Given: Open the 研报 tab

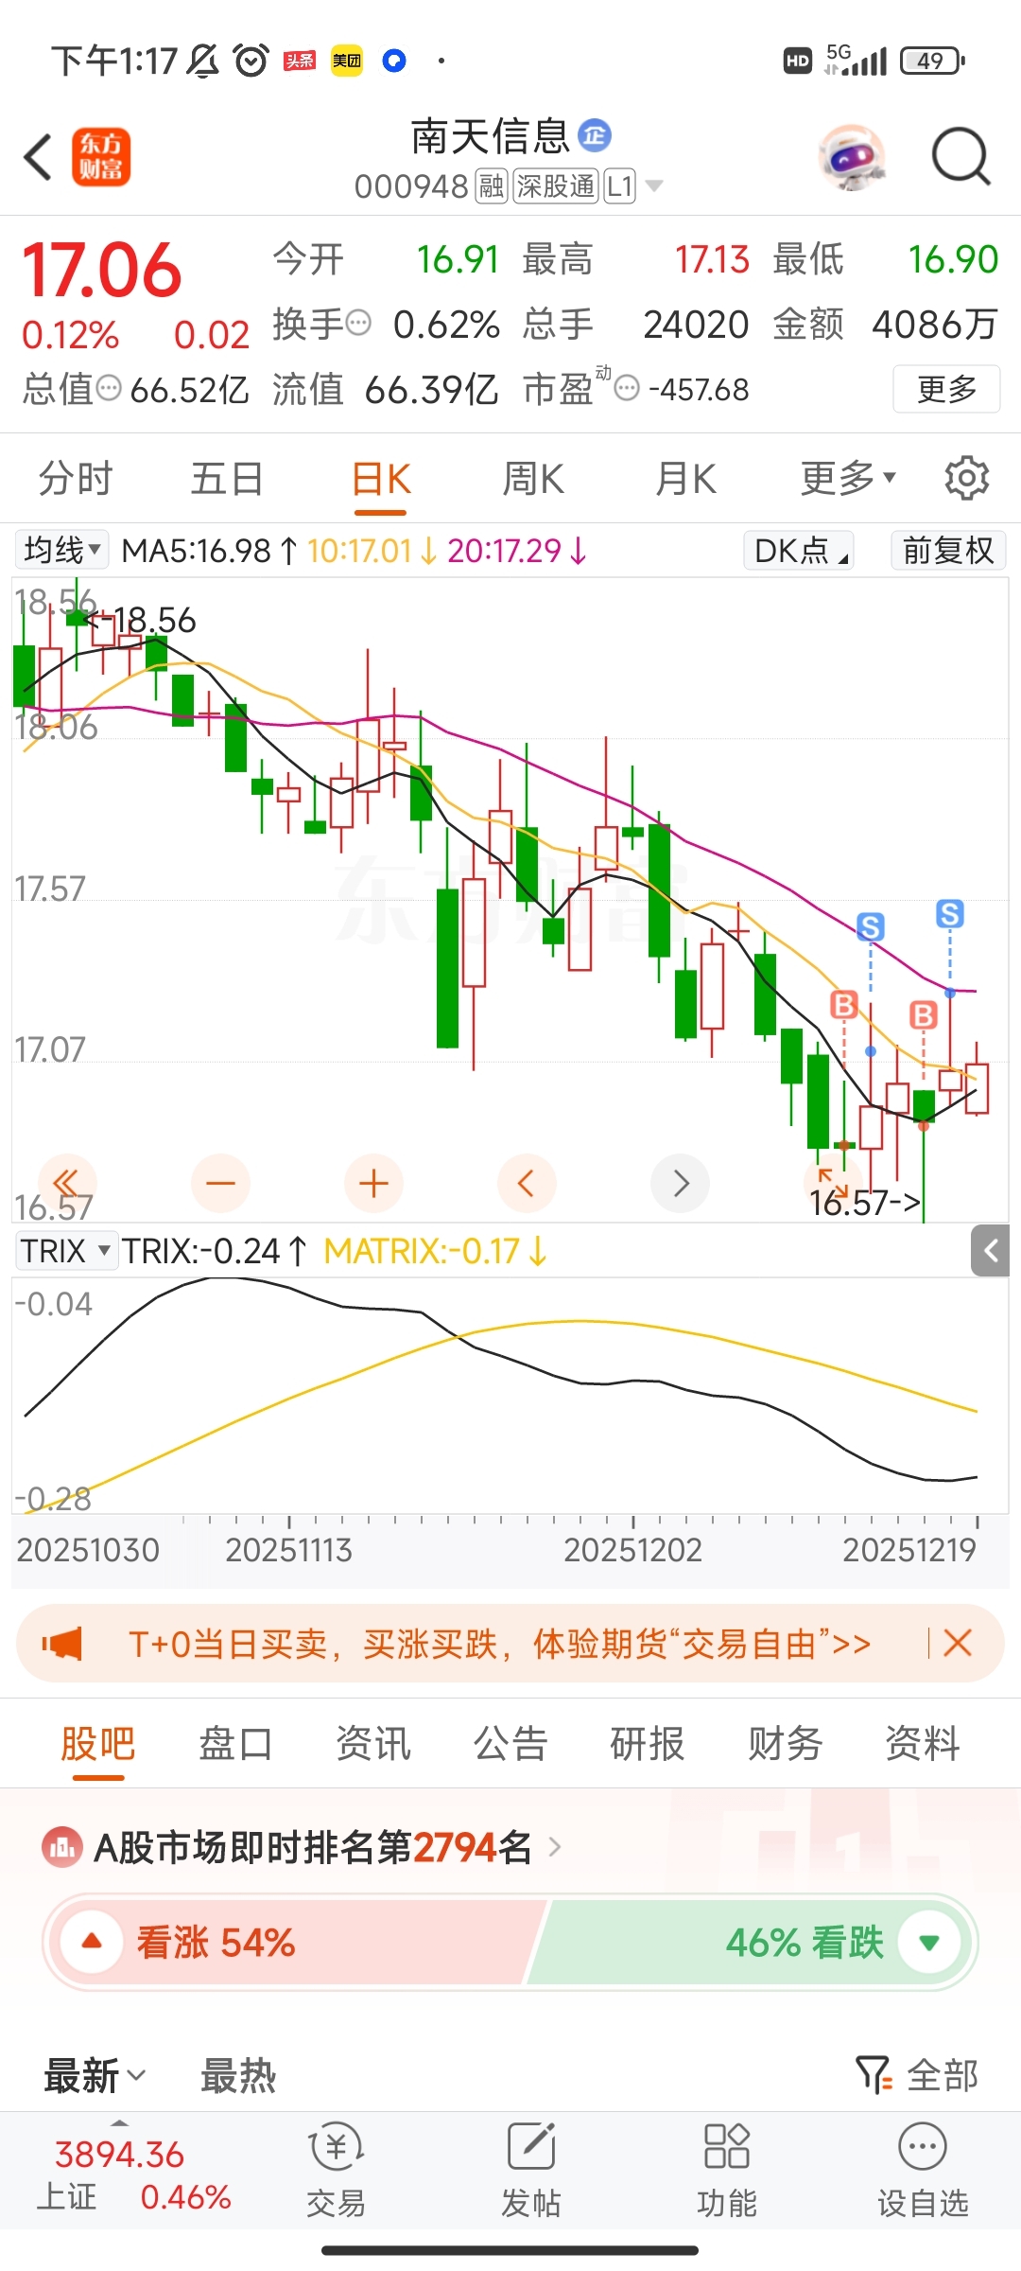Looking at the screenshot, I should tap(648, 1743).
